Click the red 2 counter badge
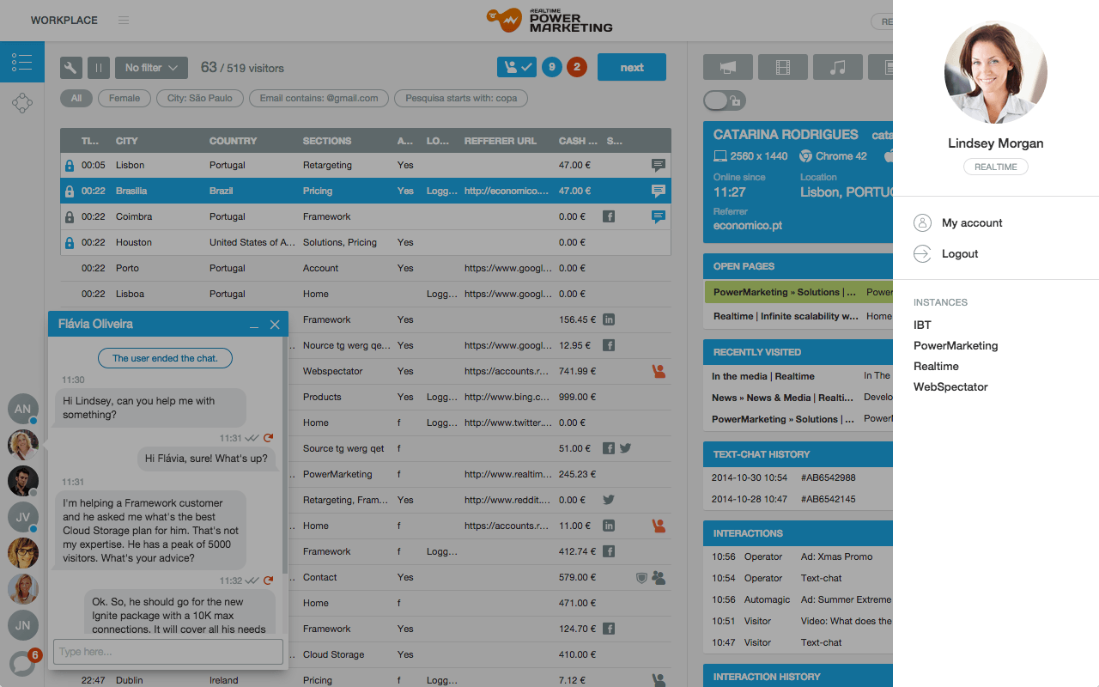The height and width of the screenshot is (687, 1099). point(577,67)
